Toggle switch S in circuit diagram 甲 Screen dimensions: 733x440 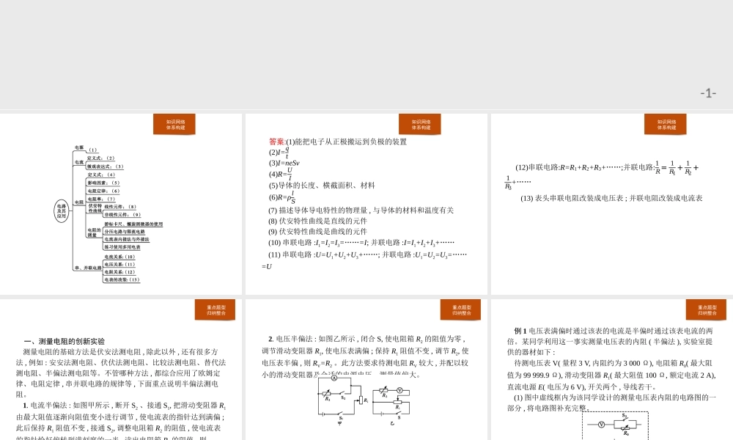(340, 414)
